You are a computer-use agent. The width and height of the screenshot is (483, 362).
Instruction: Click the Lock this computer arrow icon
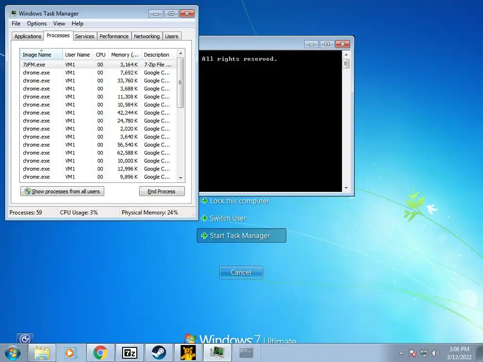coord(204,201)
